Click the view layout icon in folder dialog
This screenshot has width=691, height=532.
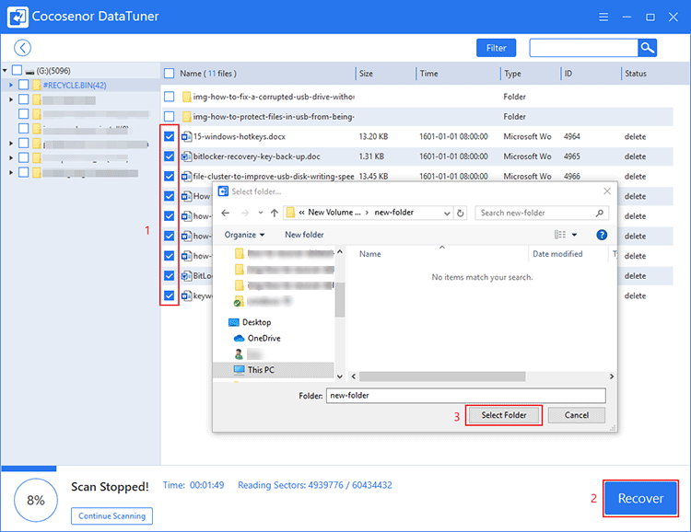pos(560,235)
